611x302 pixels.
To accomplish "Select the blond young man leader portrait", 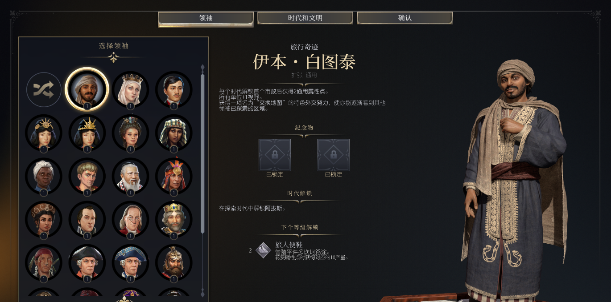I will [x=87, y=176].
